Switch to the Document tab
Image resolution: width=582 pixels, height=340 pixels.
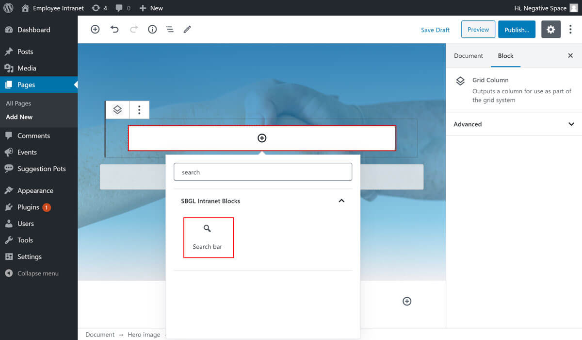pos(468,56)
